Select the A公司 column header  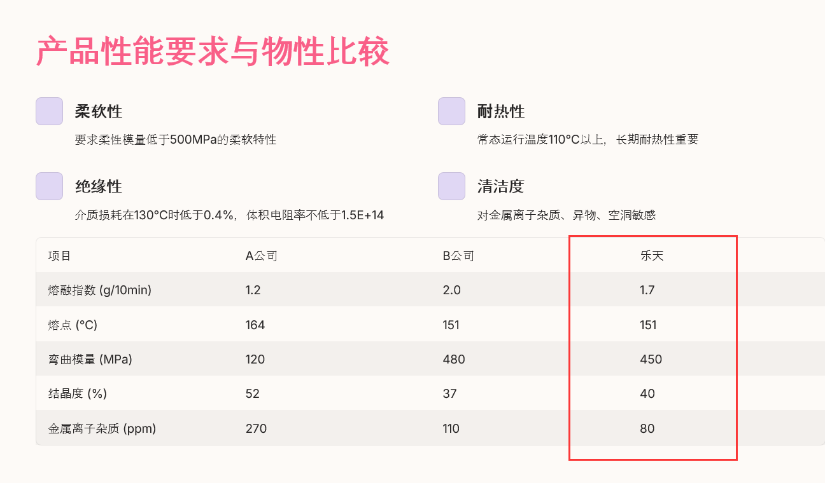(262, 256)
